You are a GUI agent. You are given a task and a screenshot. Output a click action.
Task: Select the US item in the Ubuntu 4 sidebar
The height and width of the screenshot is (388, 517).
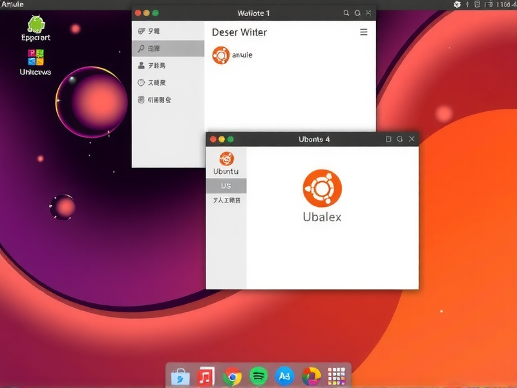tap(226, 186)
